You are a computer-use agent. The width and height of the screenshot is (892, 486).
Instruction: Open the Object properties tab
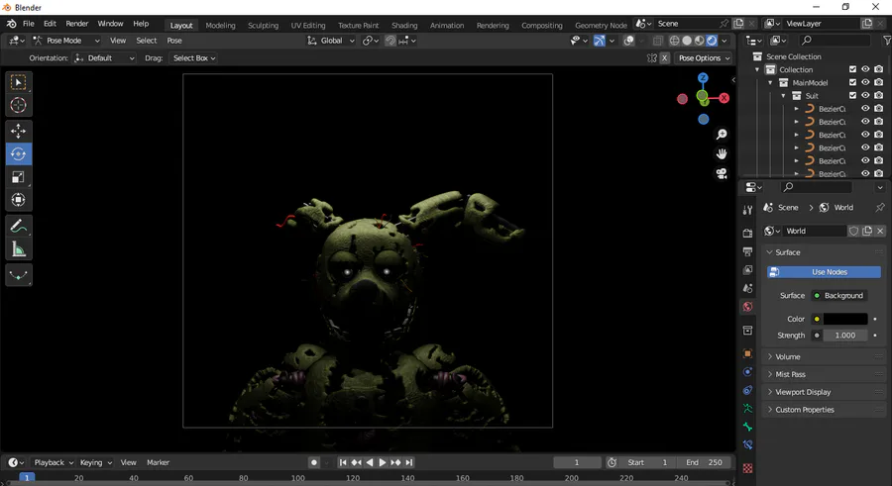(x=747, y=353)
